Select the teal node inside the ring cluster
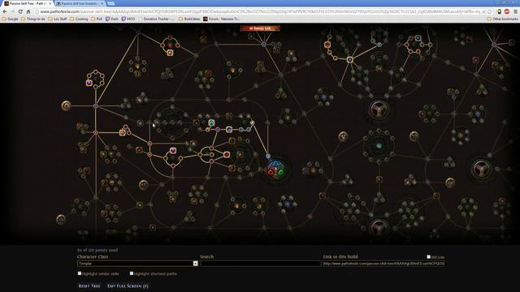 379,146
